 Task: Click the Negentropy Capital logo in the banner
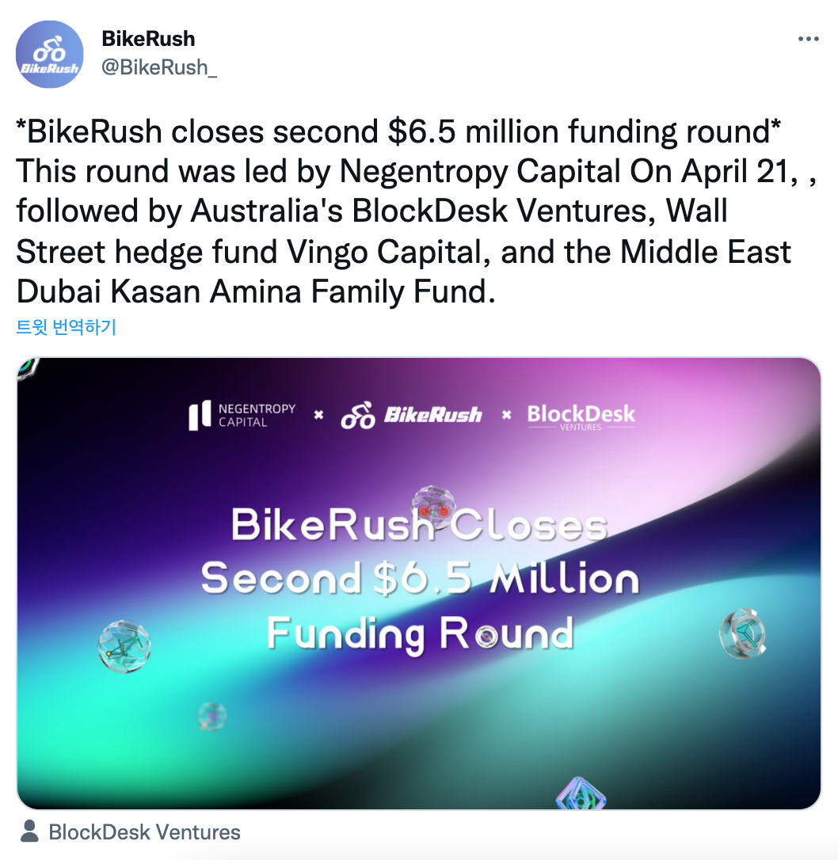coord(242,416)
